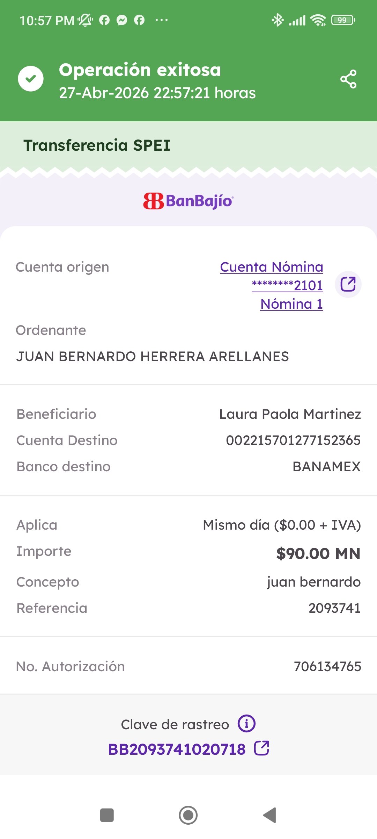The height and width of the screenshot is (839, 377).
Task: Tap the share icon in the header
Action: (x=348, y=79)
